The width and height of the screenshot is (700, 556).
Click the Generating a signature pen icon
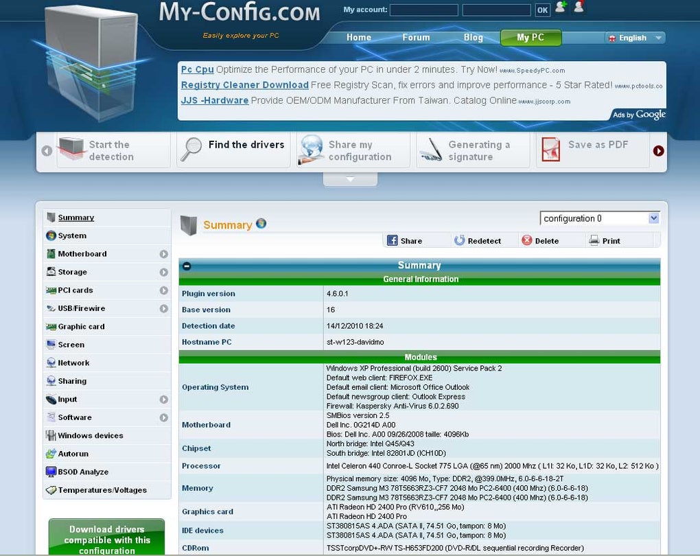click(431, 150)
